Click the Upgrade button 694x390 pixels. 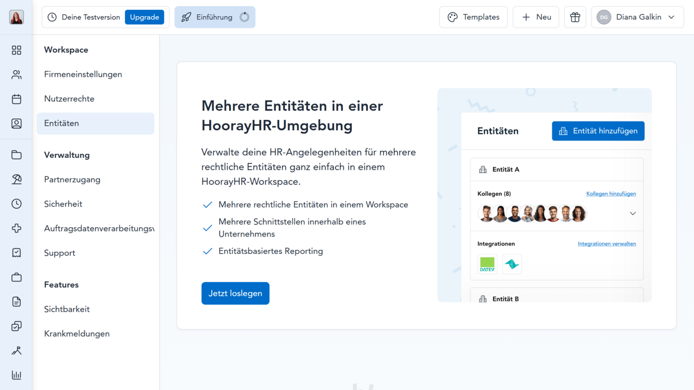[x=145, y=17]
